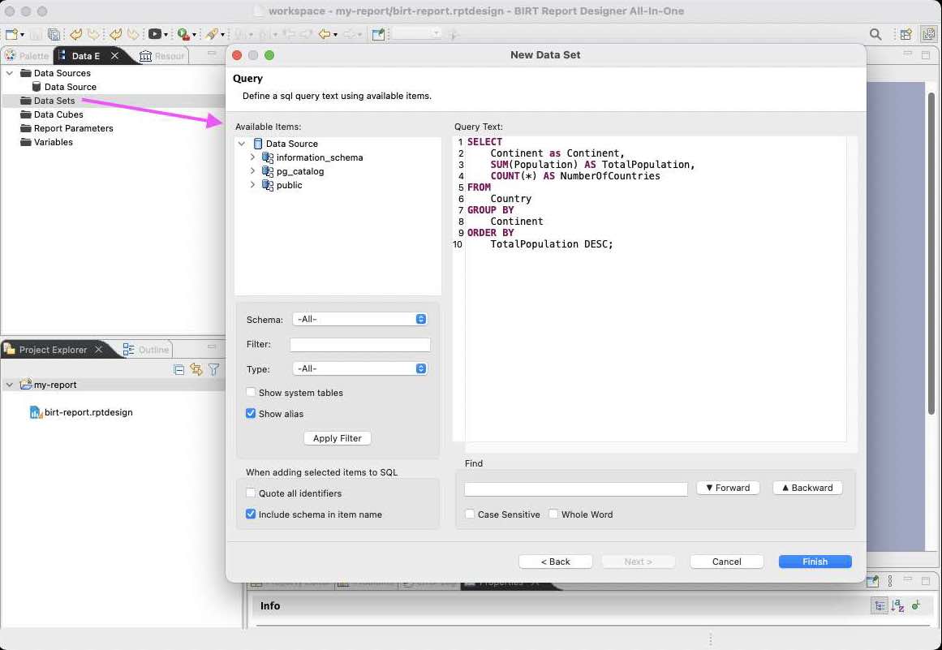Click the Find text field
The width and height of the screenshot is (942, 650).
(x=576, y=489)
